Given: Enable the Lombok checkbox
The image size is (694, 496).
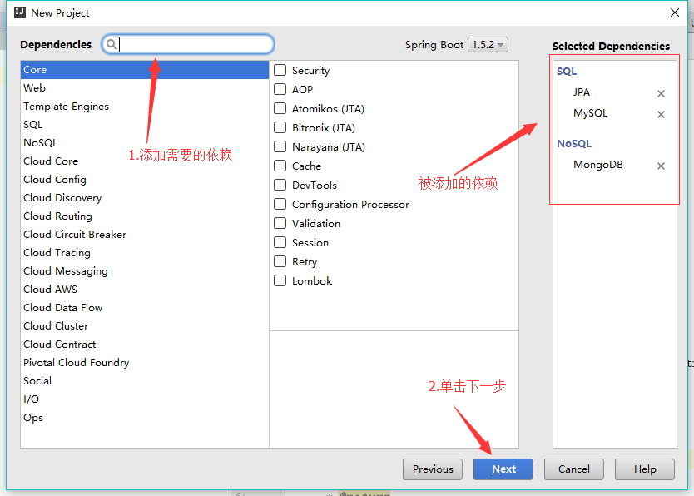Looking at the screenshot, I should coord(280,280).
